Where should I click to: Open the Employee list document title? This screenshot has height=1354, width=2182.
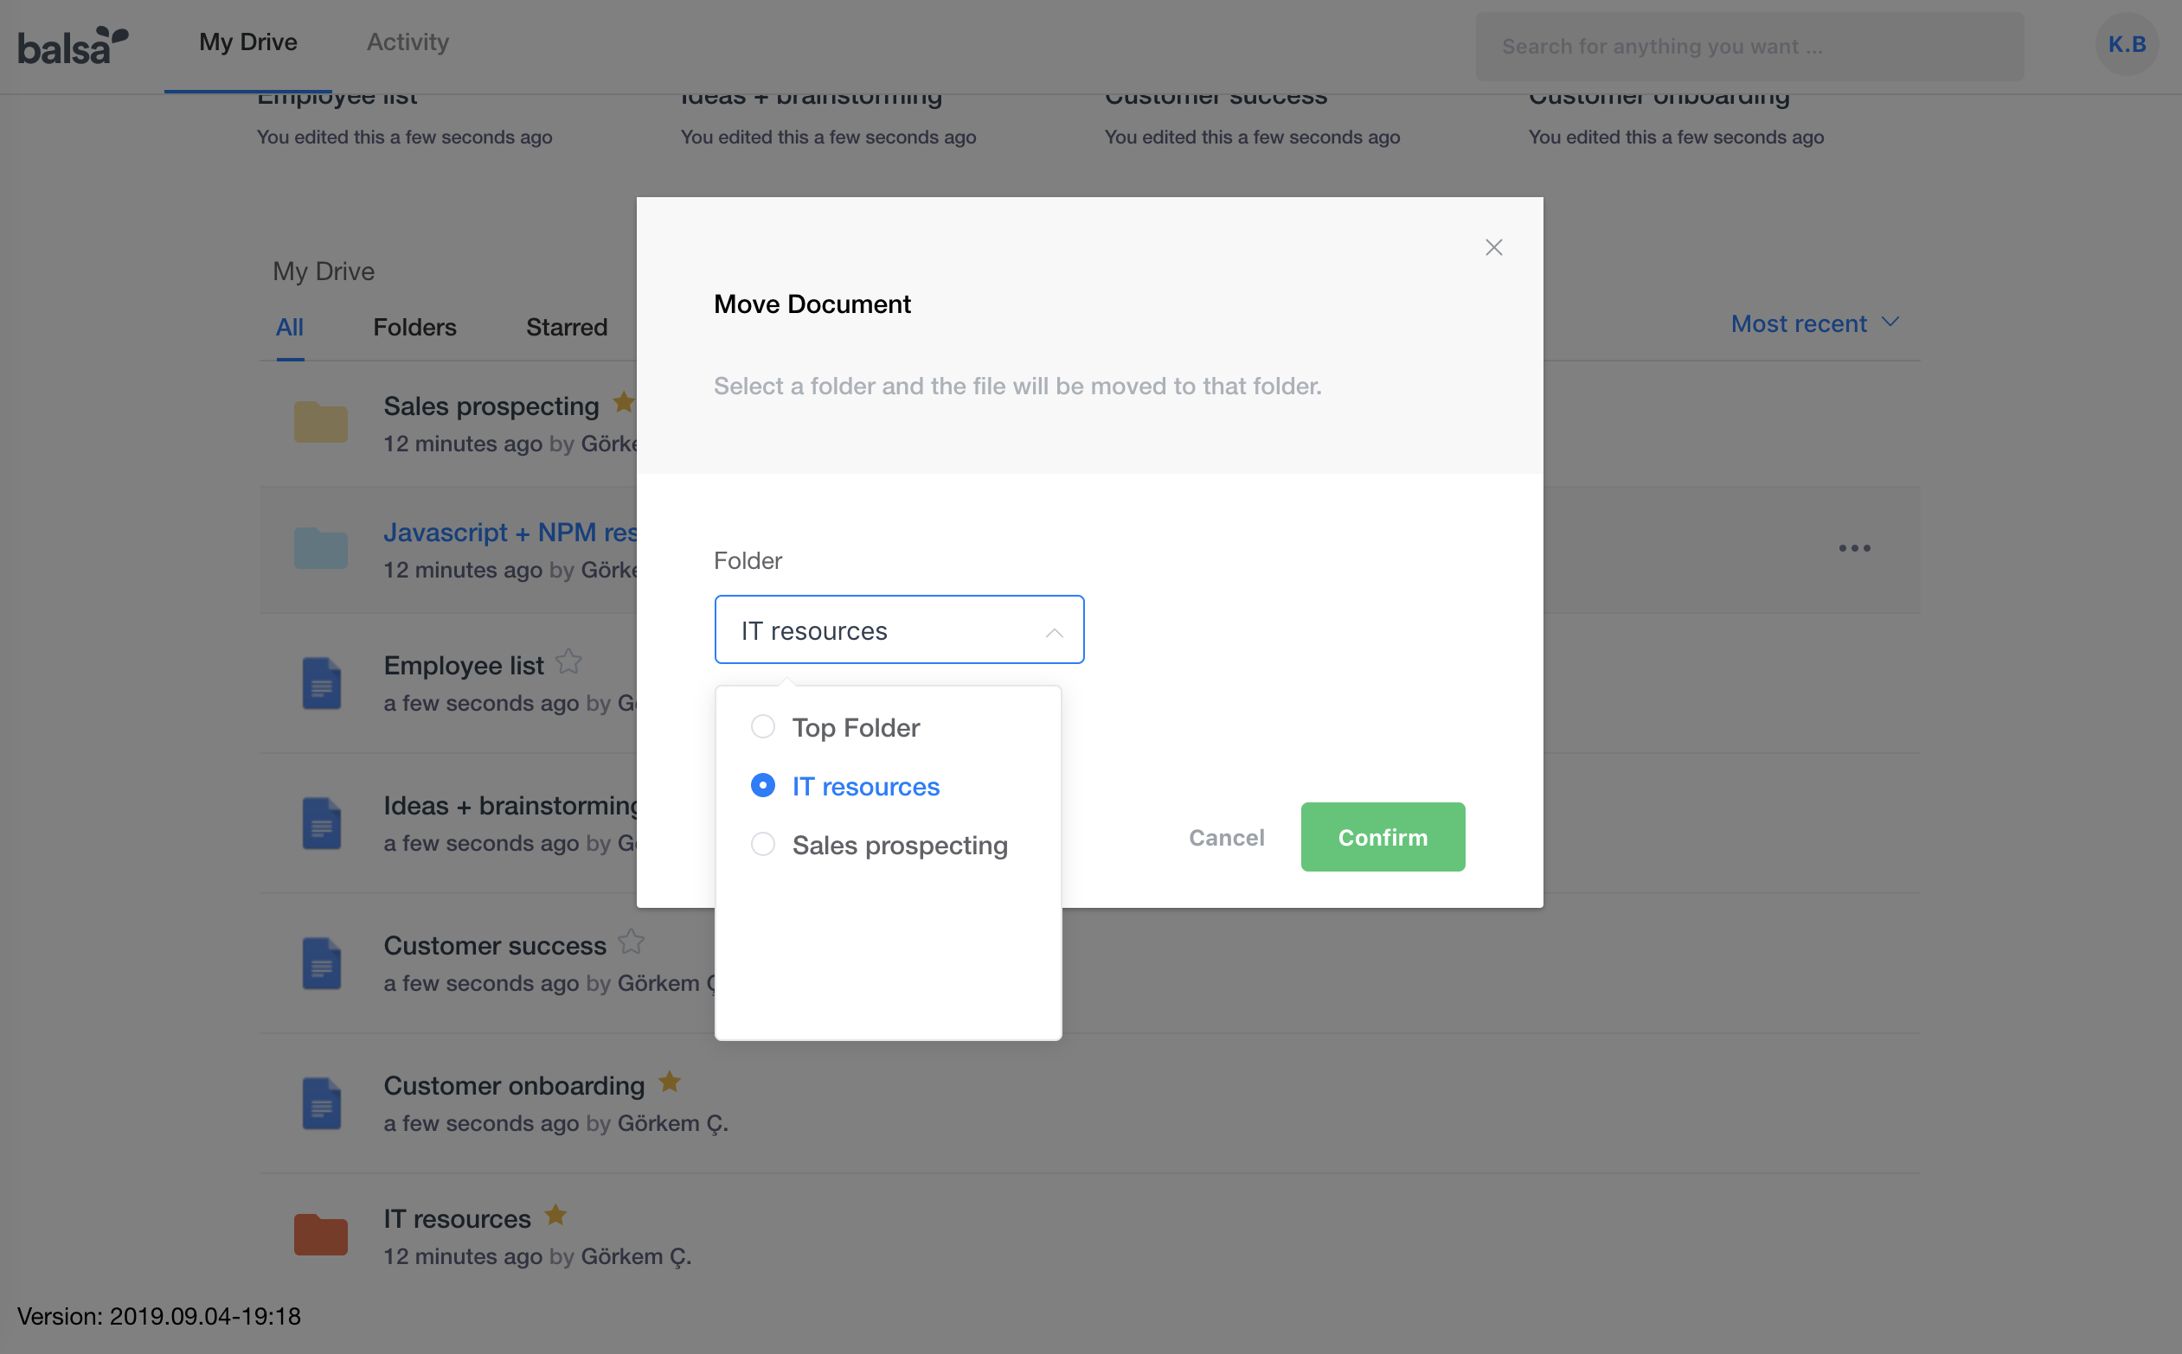pyautogui.click(x=463, y=666)
